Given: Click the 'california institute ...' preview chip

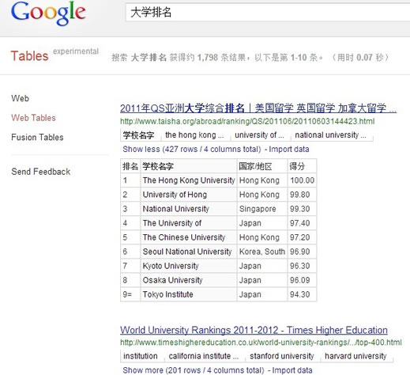Looking at the screenshot, I should tap(204, 356).
